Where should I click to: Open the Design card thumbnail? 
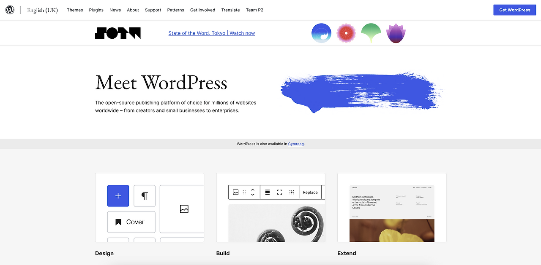[x=150, y=208]
